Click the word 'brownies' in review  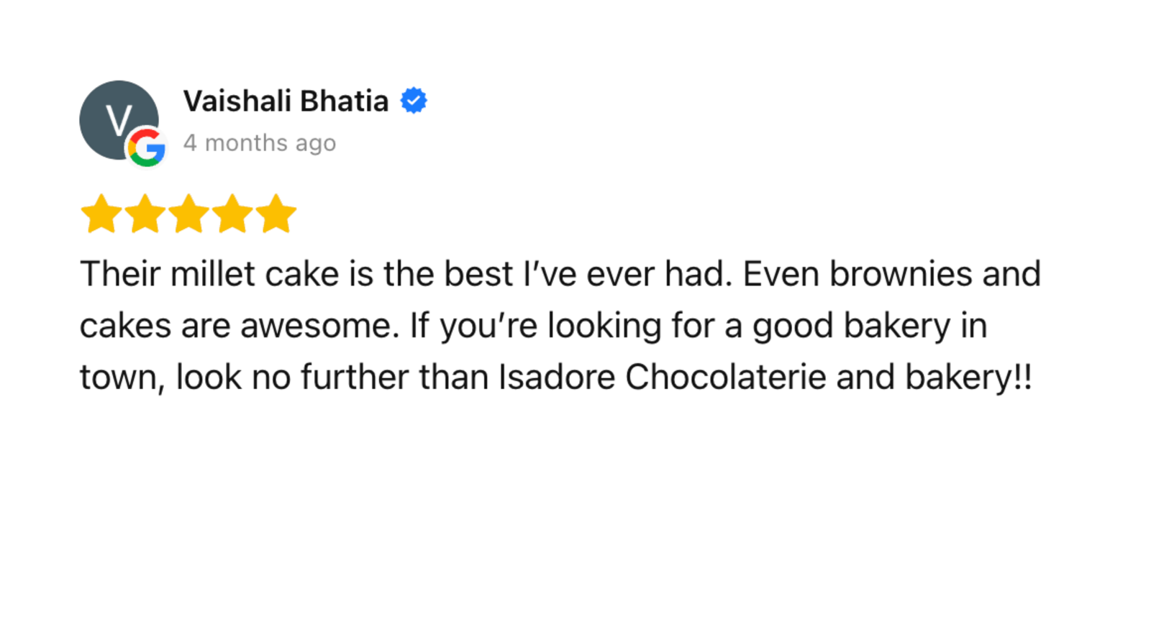901,274
